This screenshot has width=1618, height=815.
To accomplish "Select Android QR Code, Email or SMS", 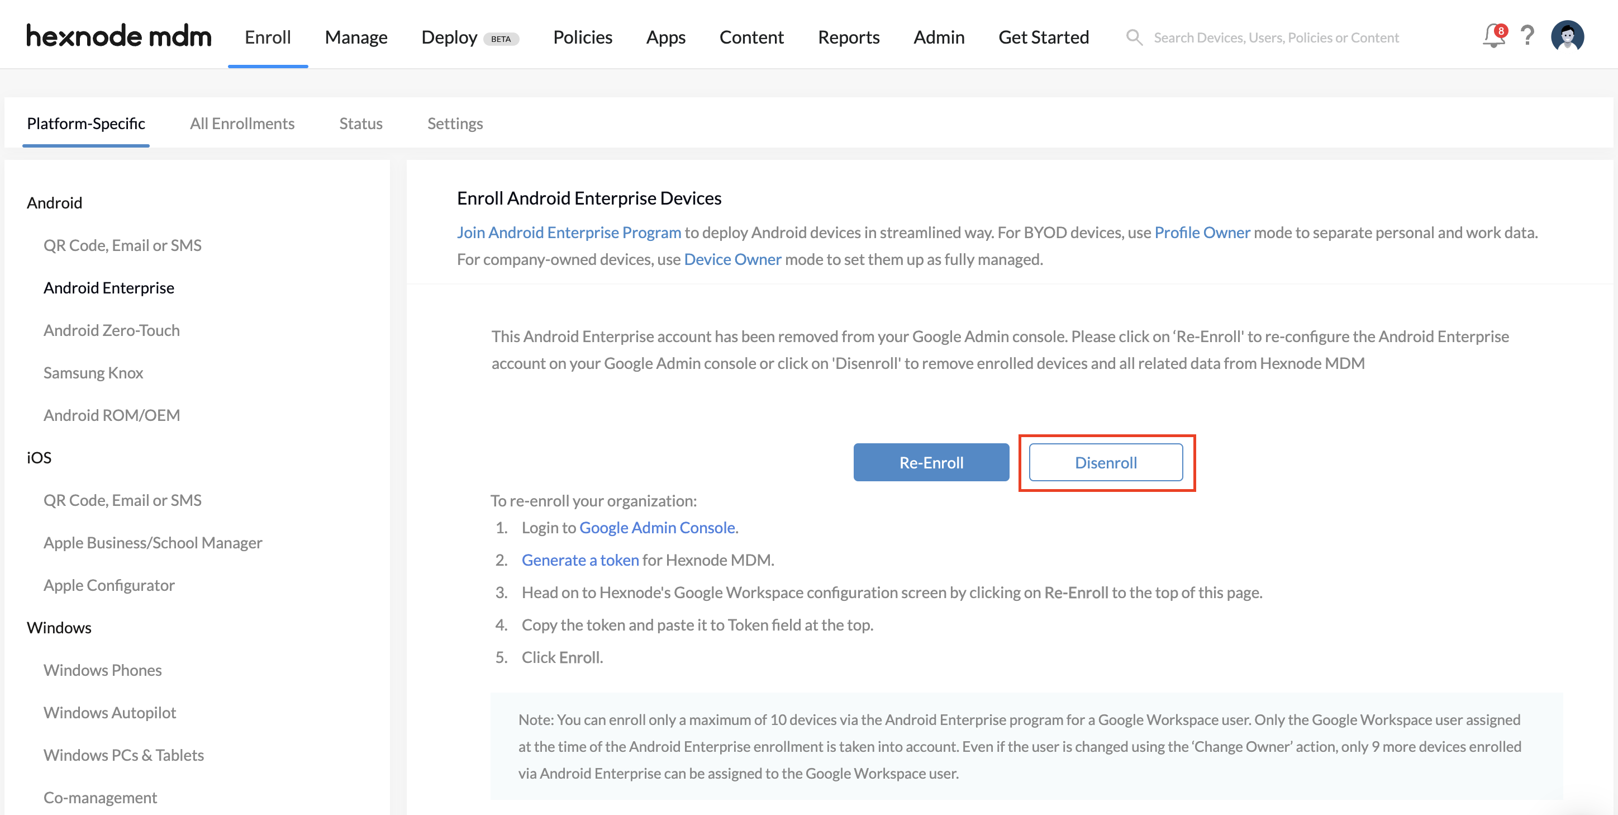I will (x=122, y=245).
